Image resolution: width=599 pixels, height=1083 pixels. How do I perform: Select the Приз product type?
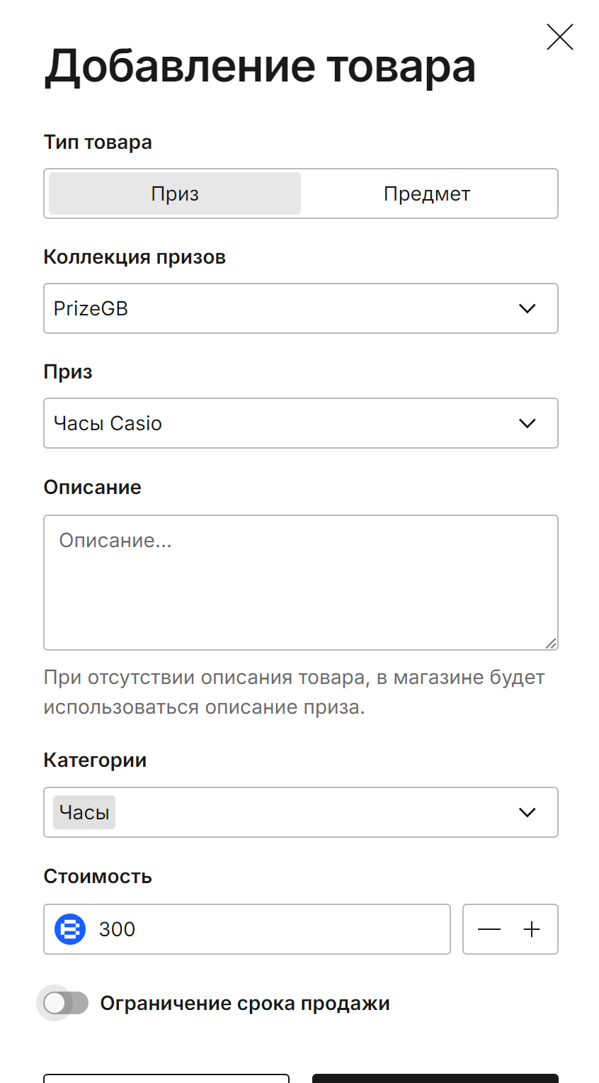(x=175, y=193)
